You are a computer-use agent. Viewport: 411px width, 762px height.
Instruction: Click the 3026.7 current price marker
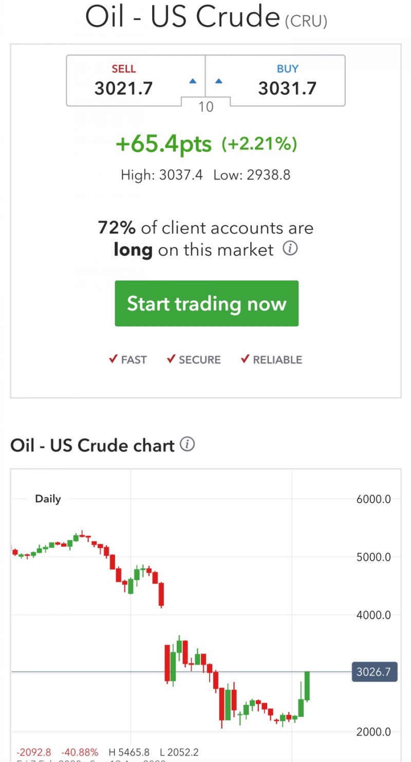[375, 672]
